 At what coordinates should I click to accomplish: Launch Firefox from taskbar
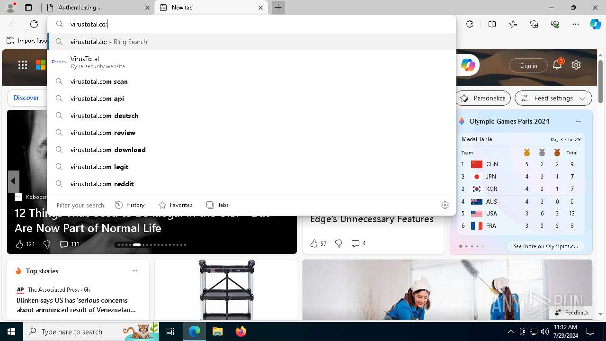tap(241, 332)
